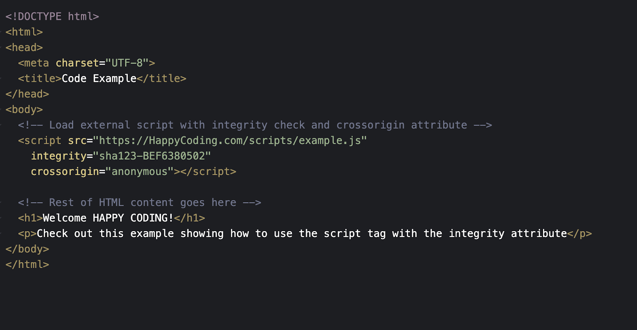Click the integrity attribute name
The image size is (637, 330).
pyautogui.click(x=59, y=156)
